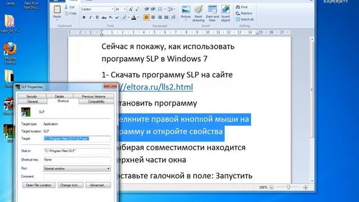The image size is (359, 202).
Task: Apply superscript formatting
Action: [117, 17]
